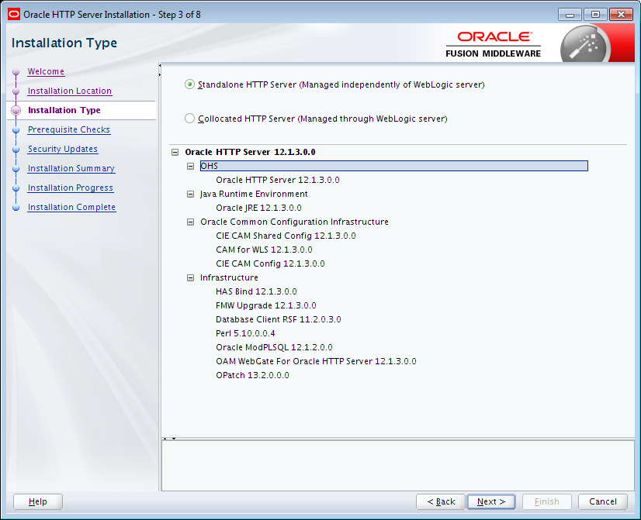Screen dimensions: 641x520
Task: Click the Oracle logo in the header
Action: [494, 36]
